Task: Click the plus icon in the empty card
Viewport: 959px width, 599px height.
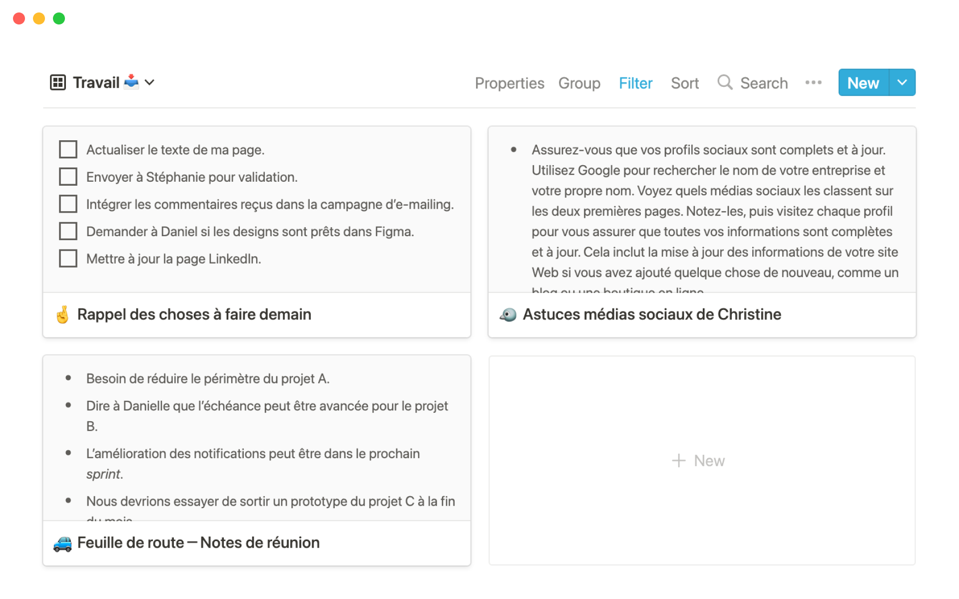Action: click(679, 460)
